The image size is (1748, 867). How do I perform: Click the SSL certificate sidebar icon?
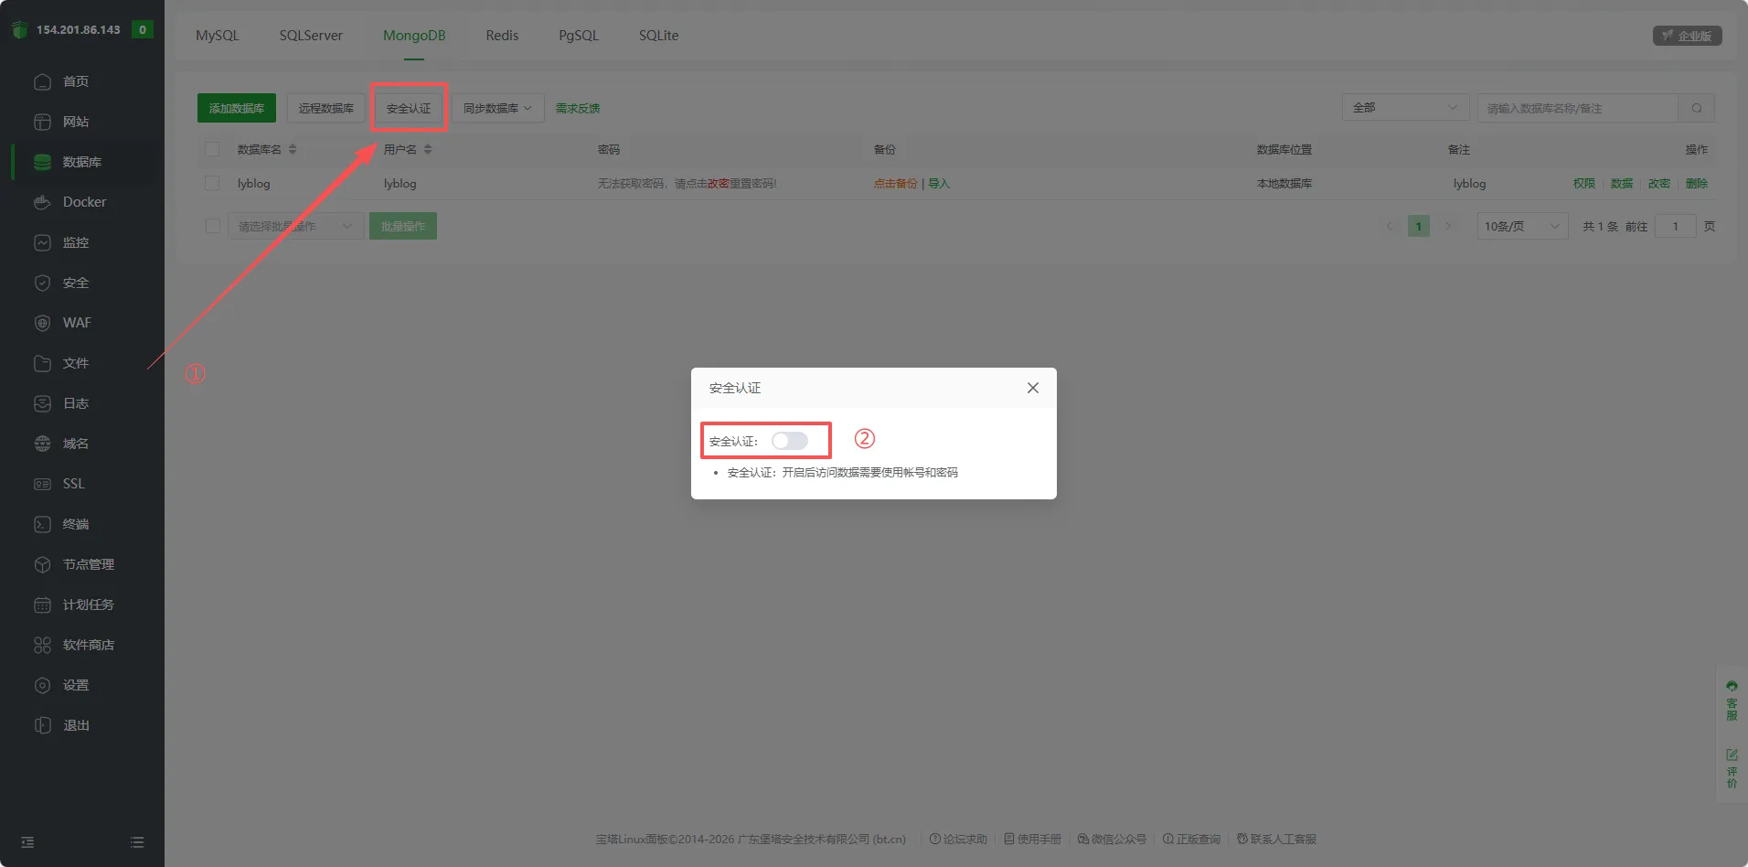(x=42, y=484)
